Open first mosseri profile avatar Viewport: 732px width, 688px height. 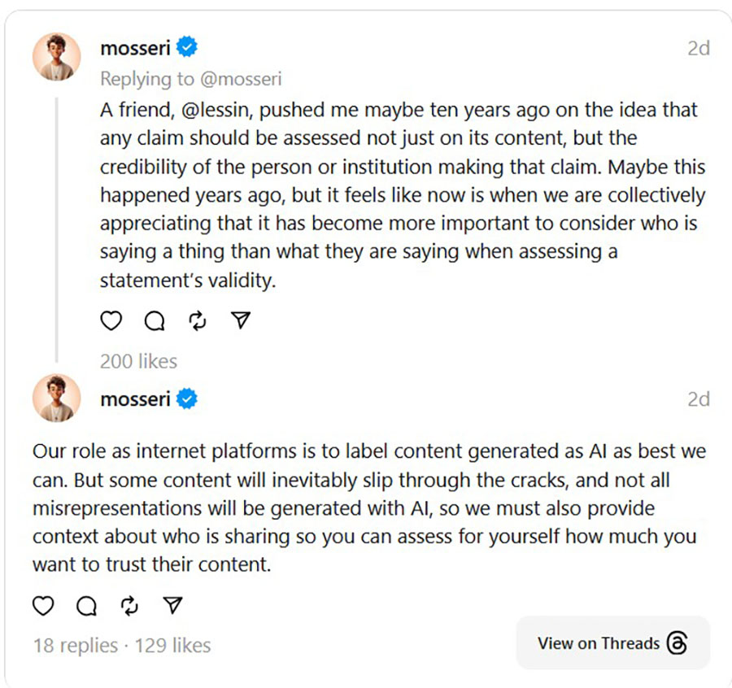56,58
